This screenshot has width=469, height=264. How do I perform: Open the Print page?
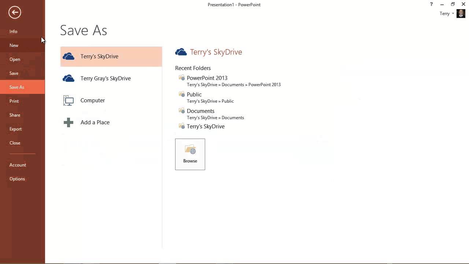pyautogui.click(x=22, y=101)
